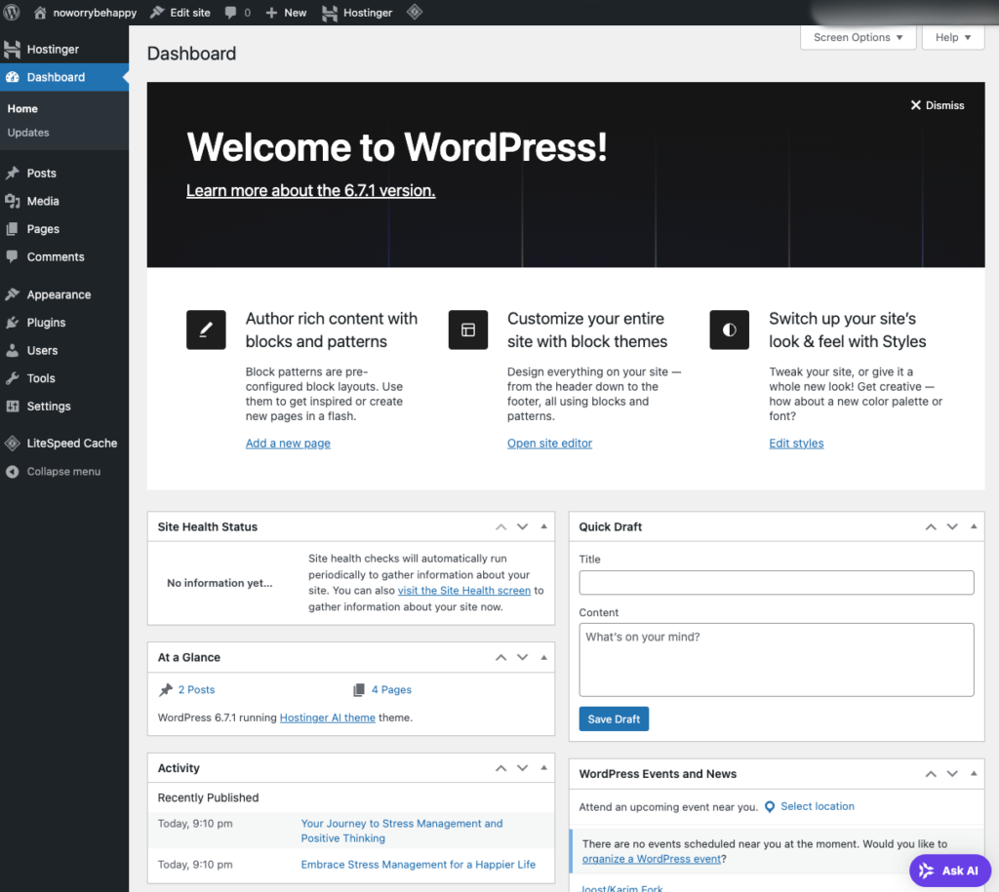Open the '4 Pages' count link

point(391,689)
